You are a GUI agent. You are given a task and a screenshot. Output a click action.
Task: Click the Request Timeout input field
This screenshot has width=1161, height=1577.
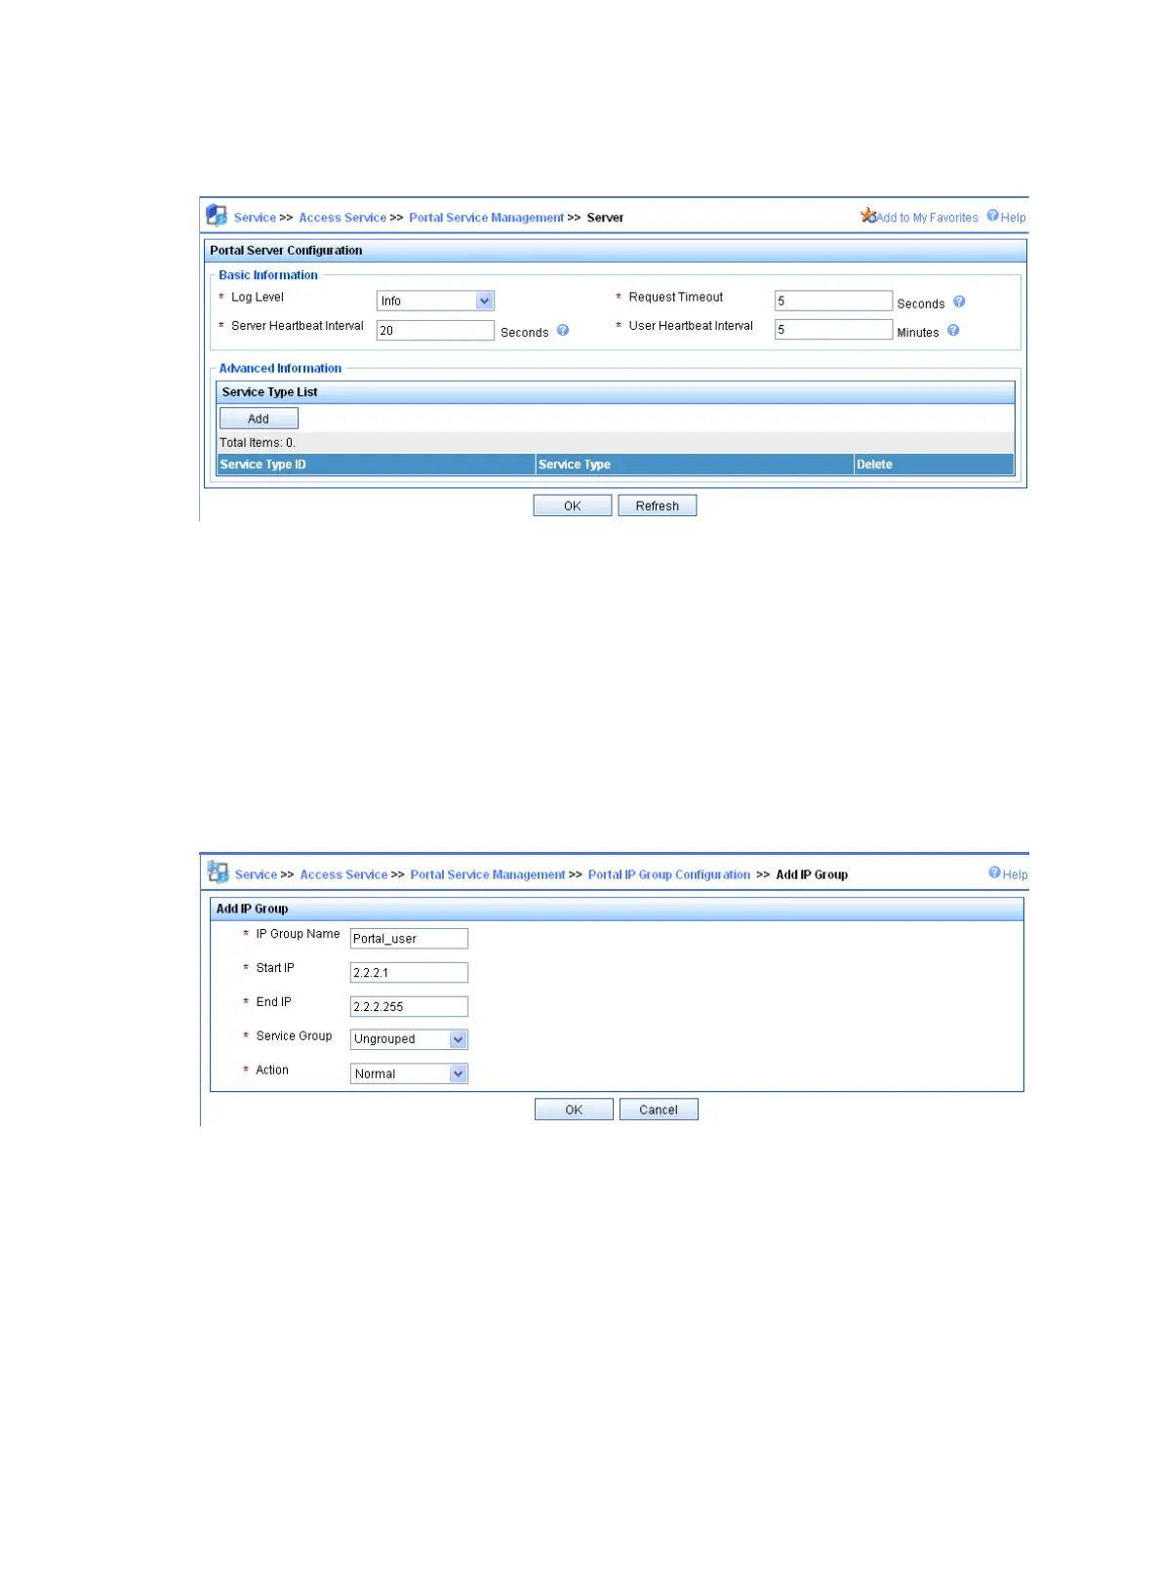pos(833,301)
